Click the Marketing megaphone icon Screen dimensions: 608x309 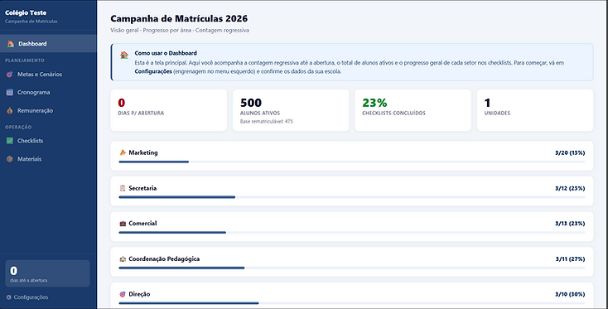click(123, 152)
